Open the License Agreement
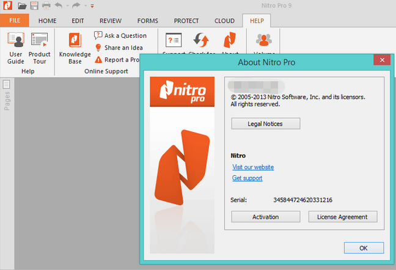 pos(343,217)
